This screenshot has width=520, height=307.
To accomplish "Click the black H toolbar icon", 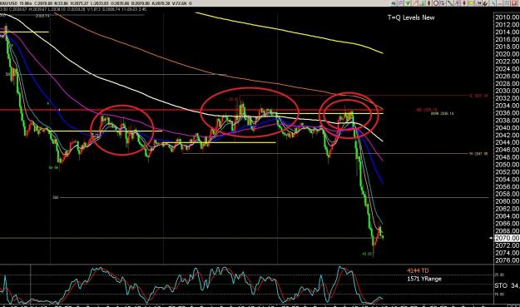I will tap(479, 3).
